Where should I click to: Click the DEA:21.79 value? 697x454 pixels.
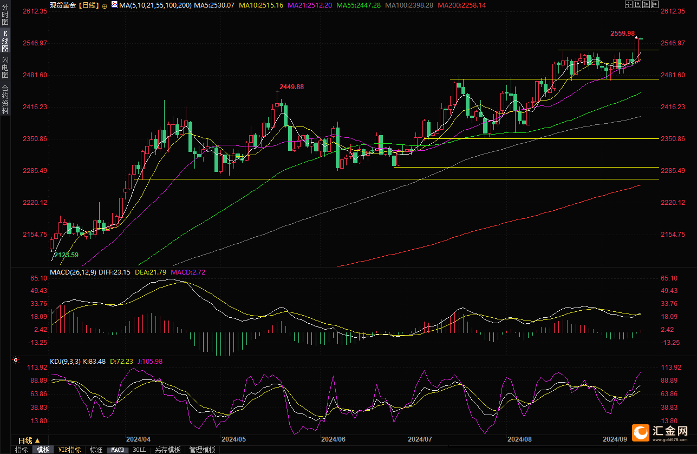151,272
